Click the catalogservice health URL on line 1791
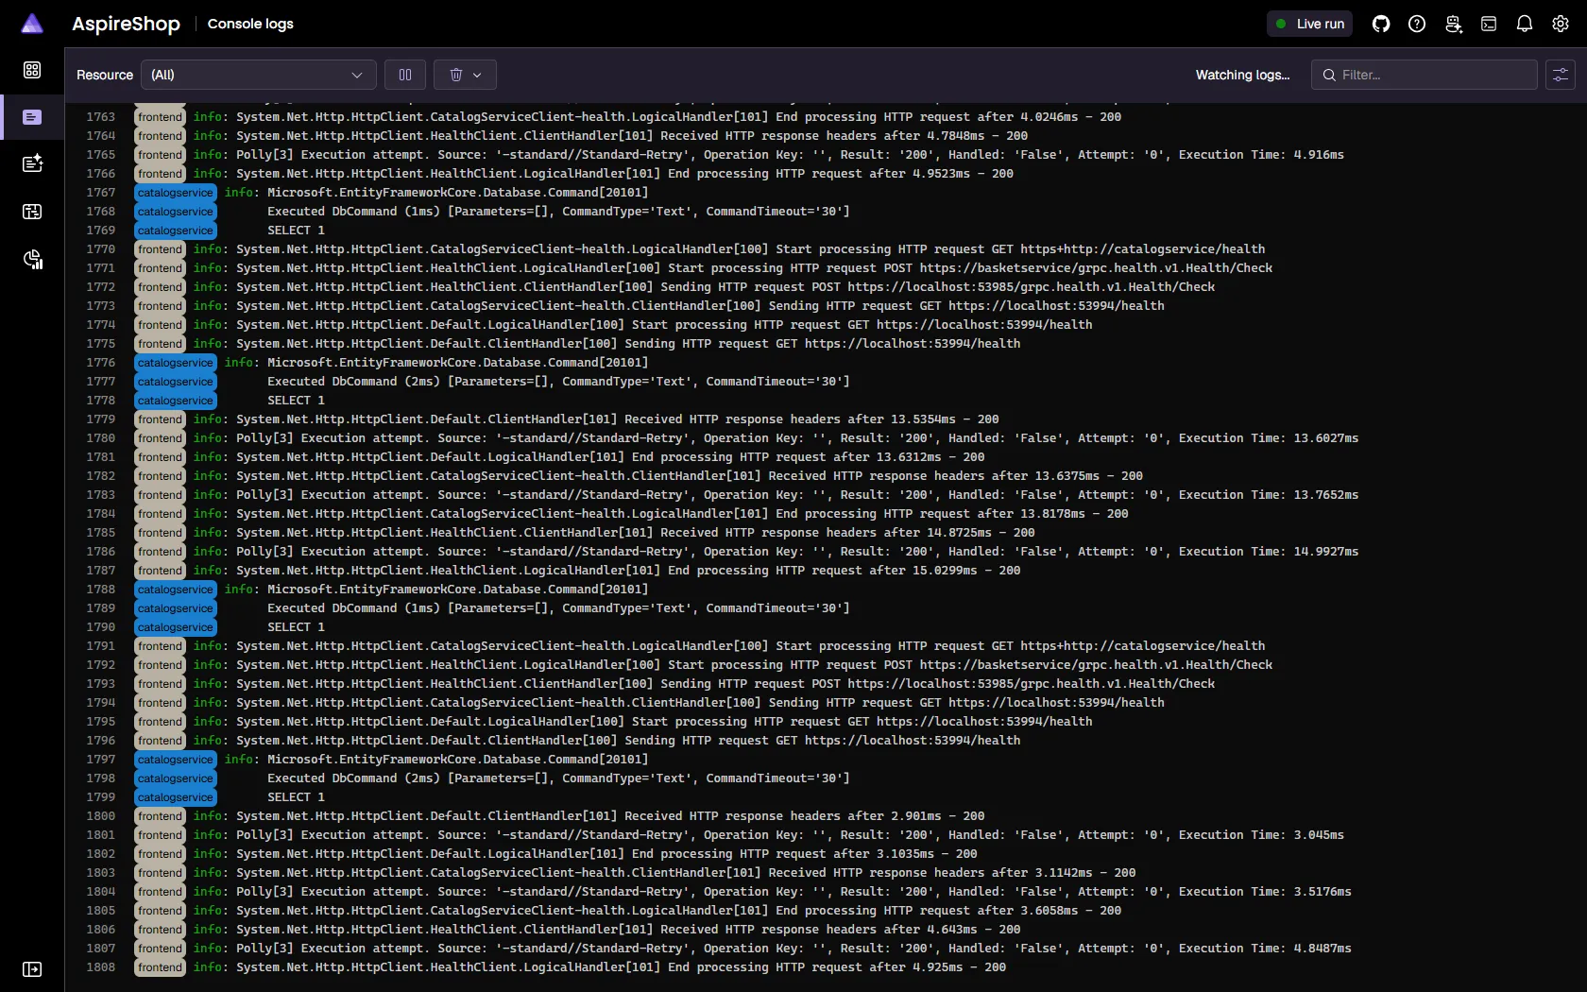The image size is (1587, 992). (1142, 646)
